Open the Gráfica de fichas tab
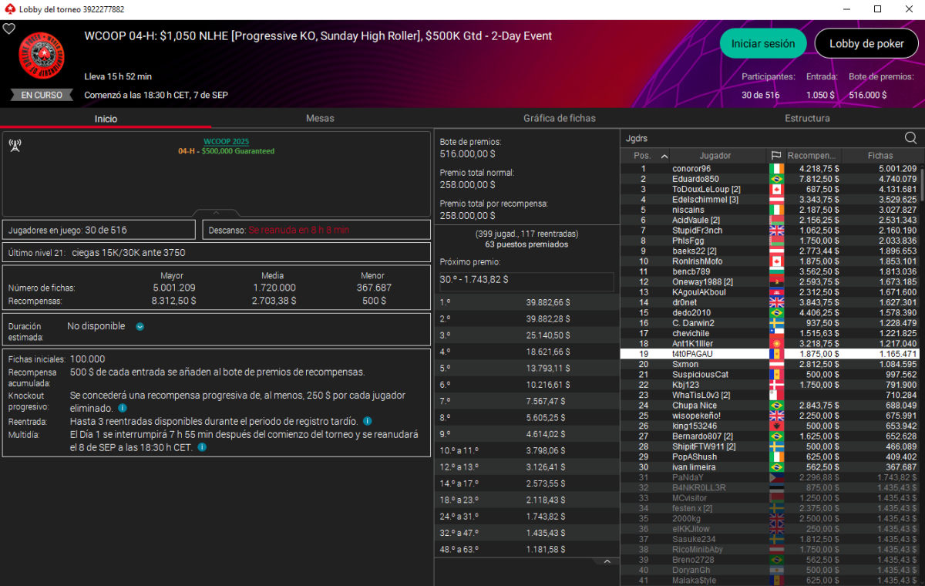925x586 pixels. 560,119
